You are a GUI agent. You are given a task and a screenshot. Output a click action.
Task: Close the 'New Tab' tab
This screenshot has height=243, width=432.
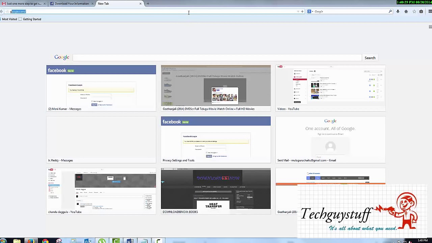coord(140,4)
